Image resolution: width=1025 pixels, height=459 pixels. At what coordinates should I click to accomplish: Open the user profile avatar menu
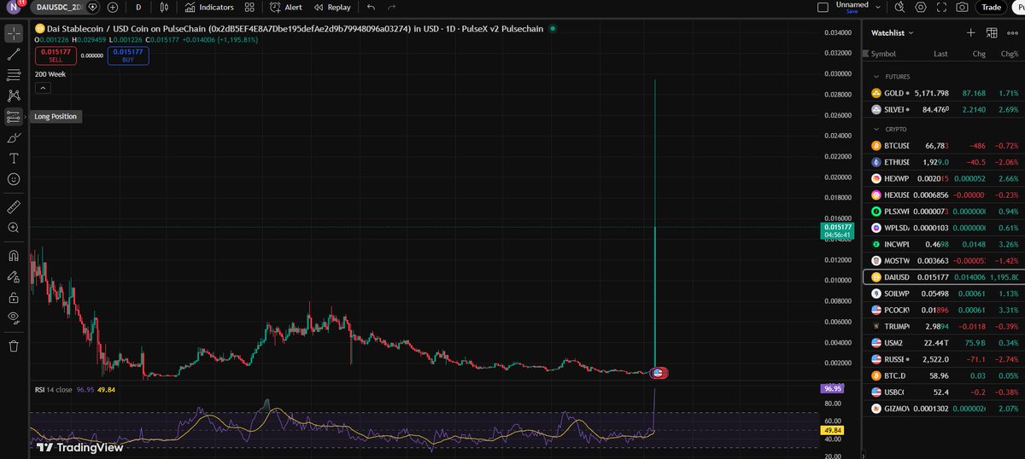(x=13, y=7)
